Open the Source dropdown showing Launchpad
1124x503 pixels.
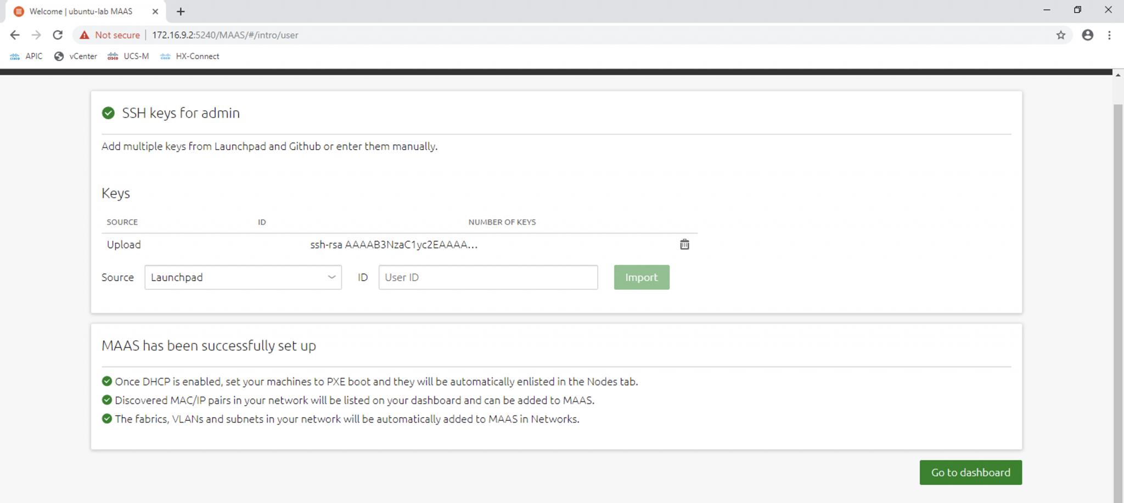[242, 277]
